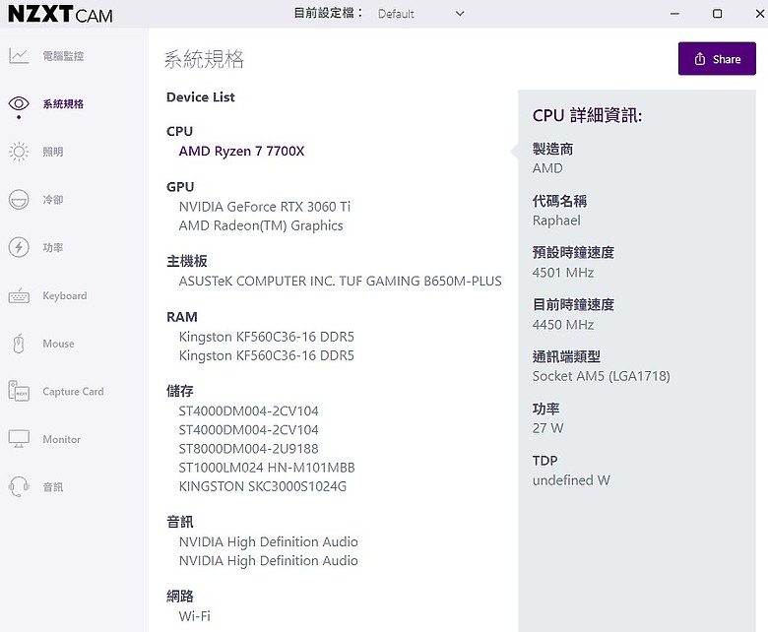Click the Socket AM5 (LGA1718) value
Viewport: 768px width, 632px height.
click(601, 376)
